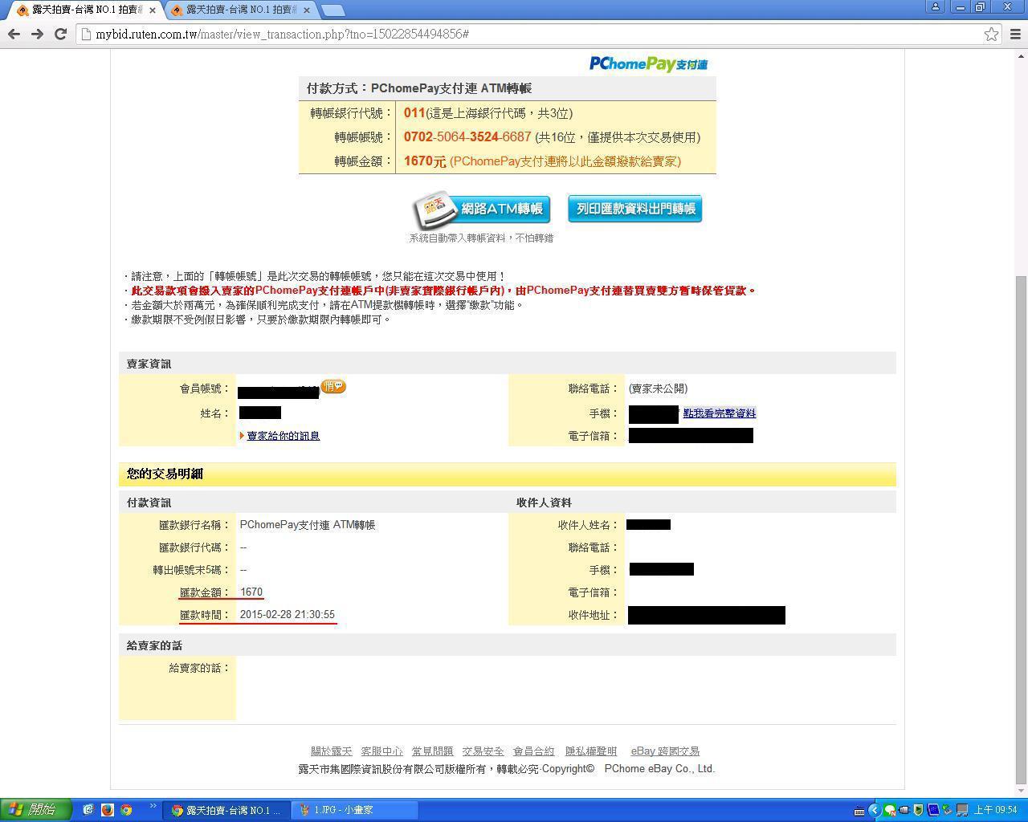
Task: Click the scrollbar up arrow
Action: click(x=1021, y=55)
